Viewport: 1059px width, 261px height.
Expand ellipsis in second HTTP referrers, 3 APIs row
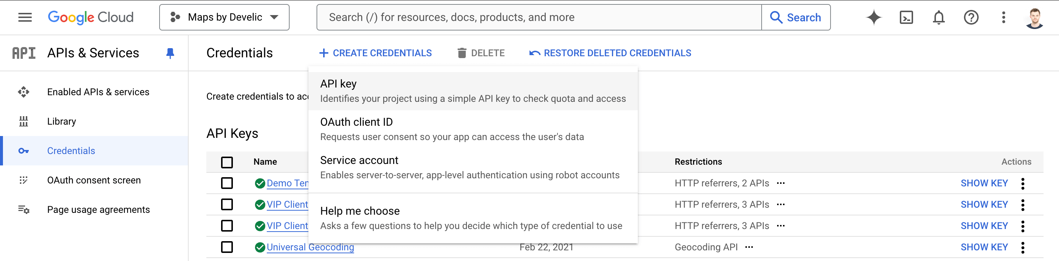coord(781,226)
